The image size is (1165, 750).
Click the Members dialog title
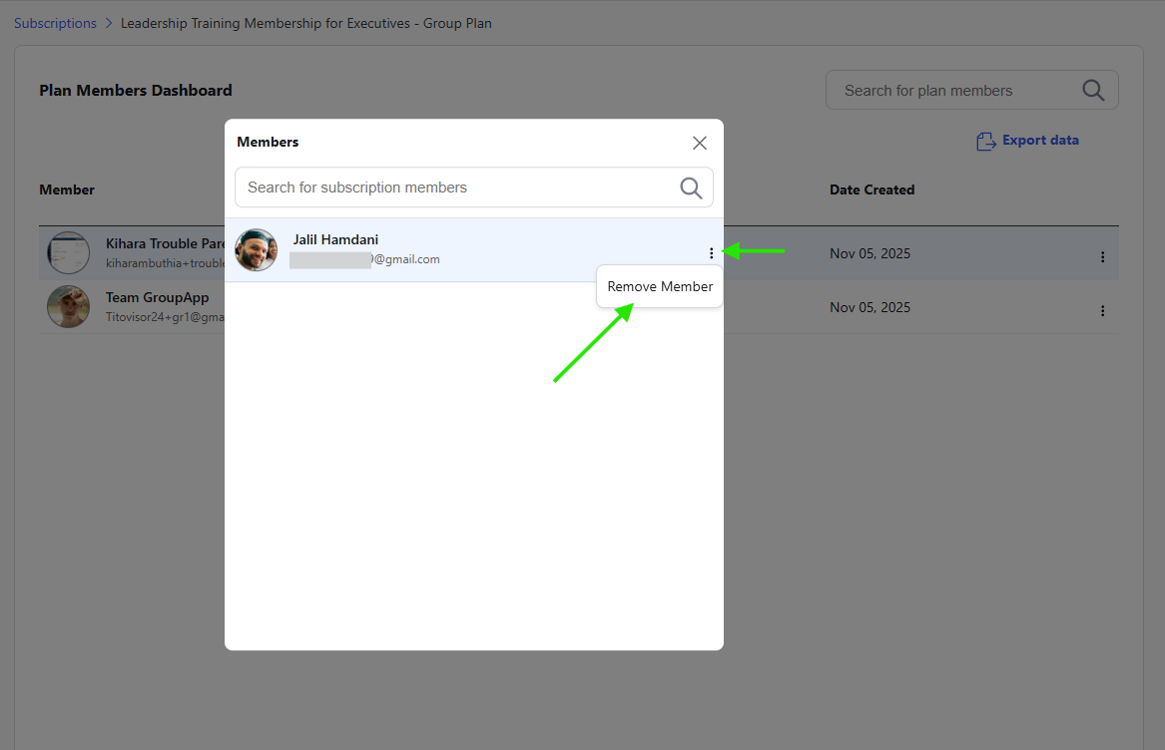point(268,142)
